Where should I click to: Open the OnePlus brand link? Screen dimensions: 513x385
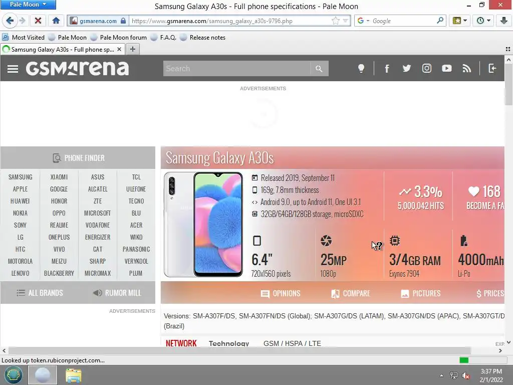(59, 237)
